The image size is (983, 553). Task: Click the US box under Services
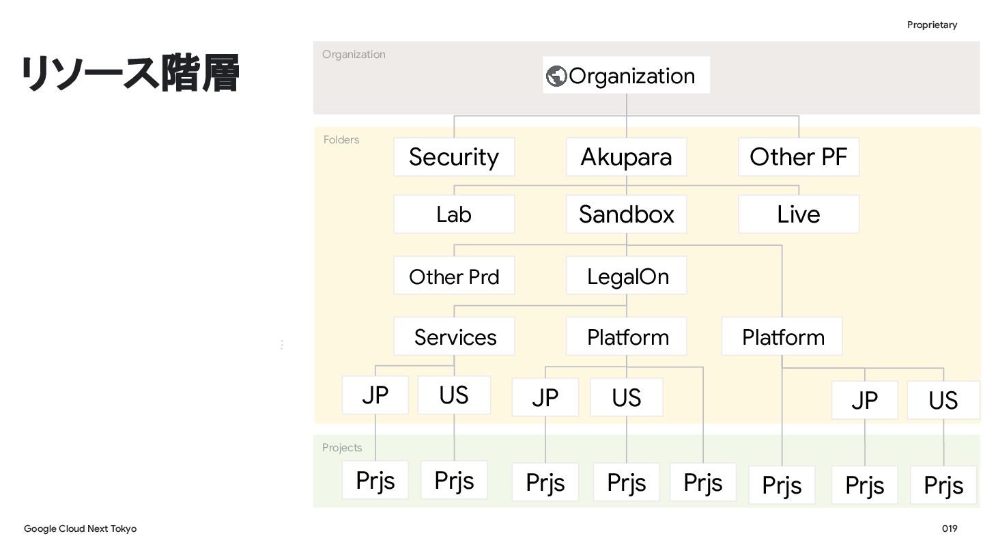(454, 395)
